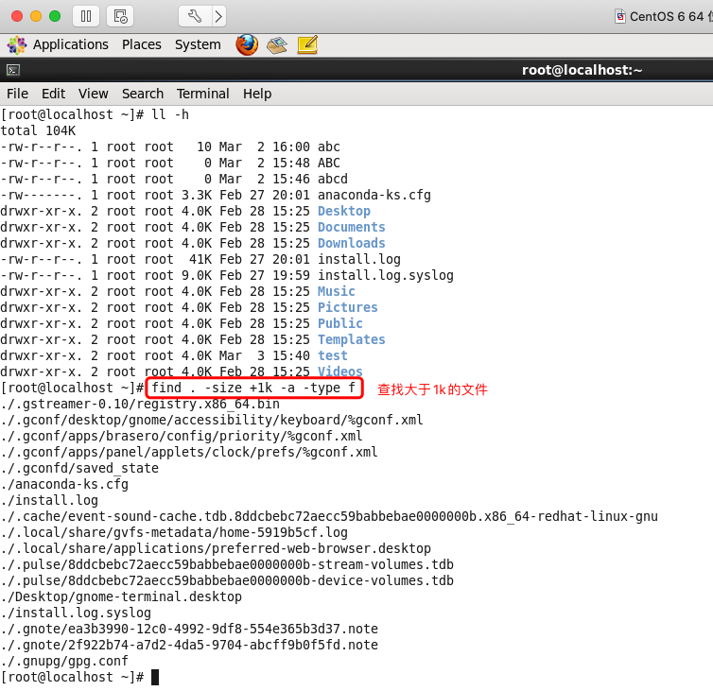Open the terminal Edit menu
The height and width of the screenshot is (691, 713).
click(x=53, y=94)
